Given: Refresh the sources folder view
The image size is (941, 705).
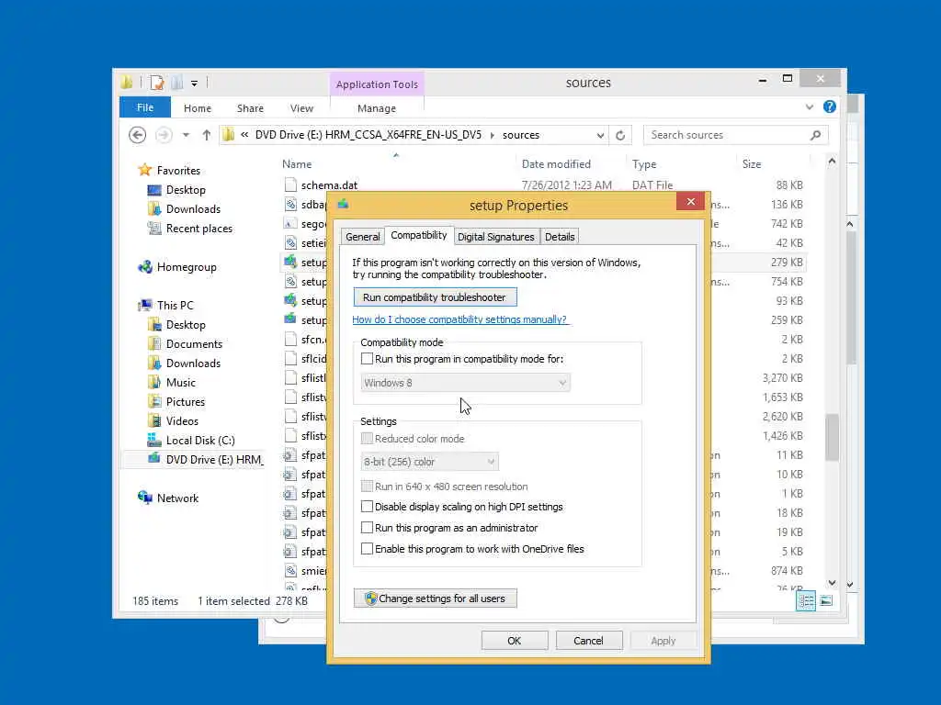Looking at the screenshot, I should (620, 136).
